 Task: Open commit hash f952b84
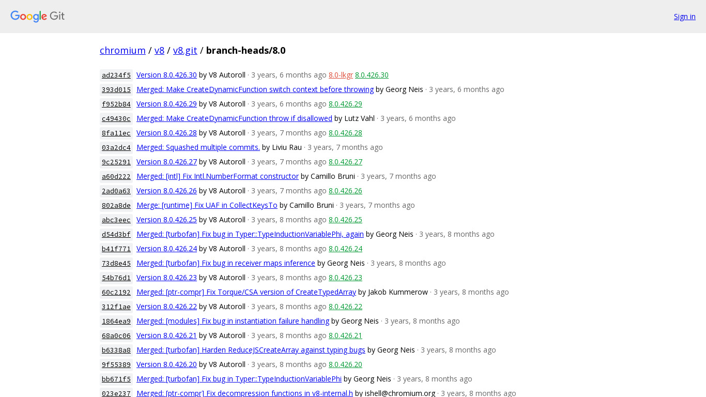[116, 104]
